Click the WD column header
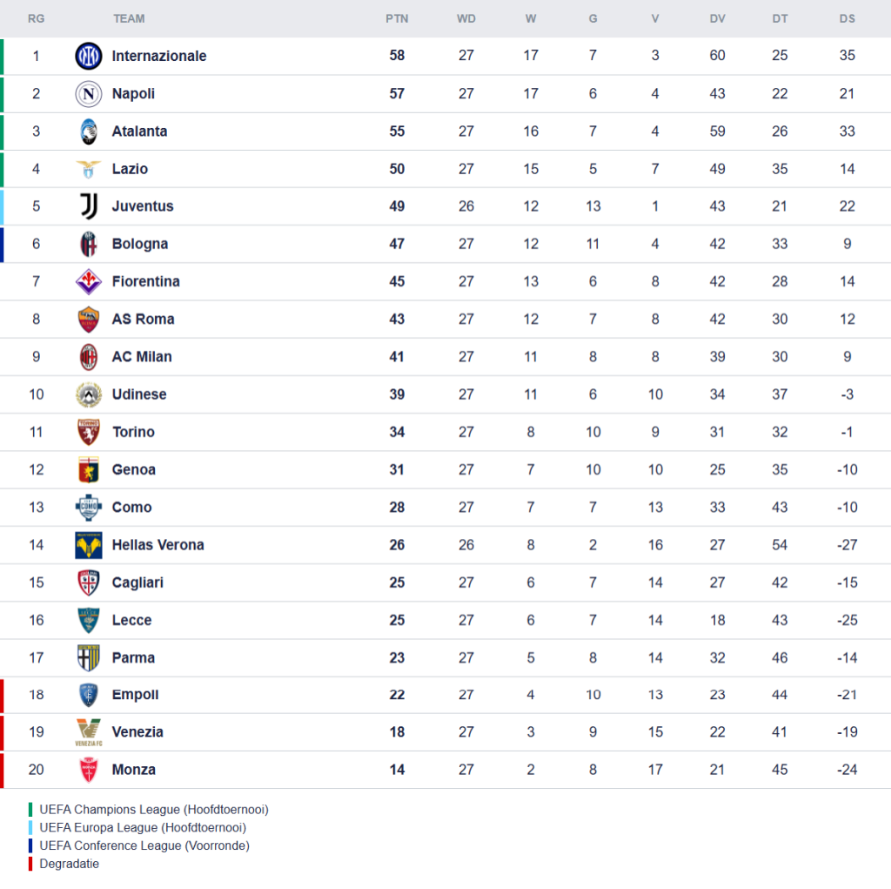The width and height of the screenshot is (891, 889). (466, 18)
